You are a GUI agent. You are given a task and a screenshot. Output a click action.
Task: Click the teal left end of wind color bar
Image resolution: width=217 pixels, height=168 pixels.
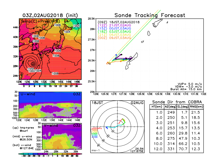click(x=21, y=154)
